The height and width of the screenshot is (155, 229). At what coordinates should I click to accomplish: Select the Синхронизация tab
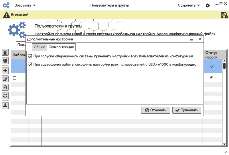(61, 47)
